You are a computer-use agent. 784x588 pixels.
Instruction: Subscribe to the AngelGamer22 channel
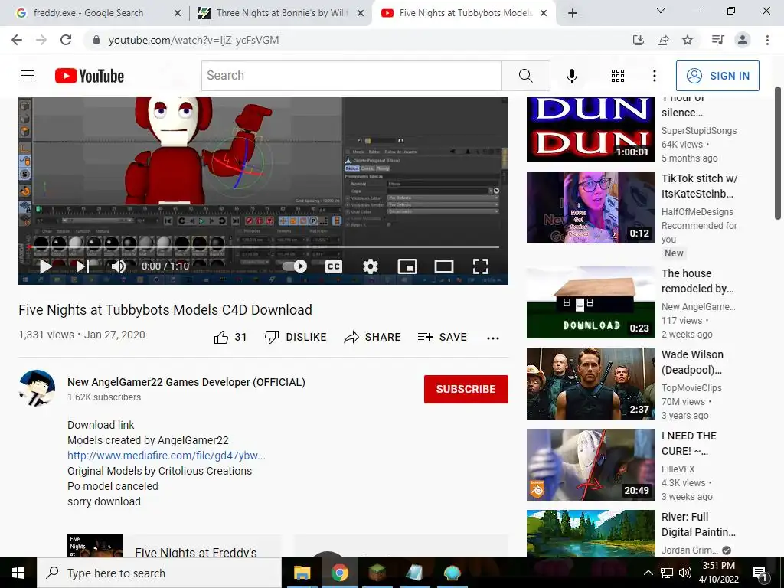click(466, 389)
